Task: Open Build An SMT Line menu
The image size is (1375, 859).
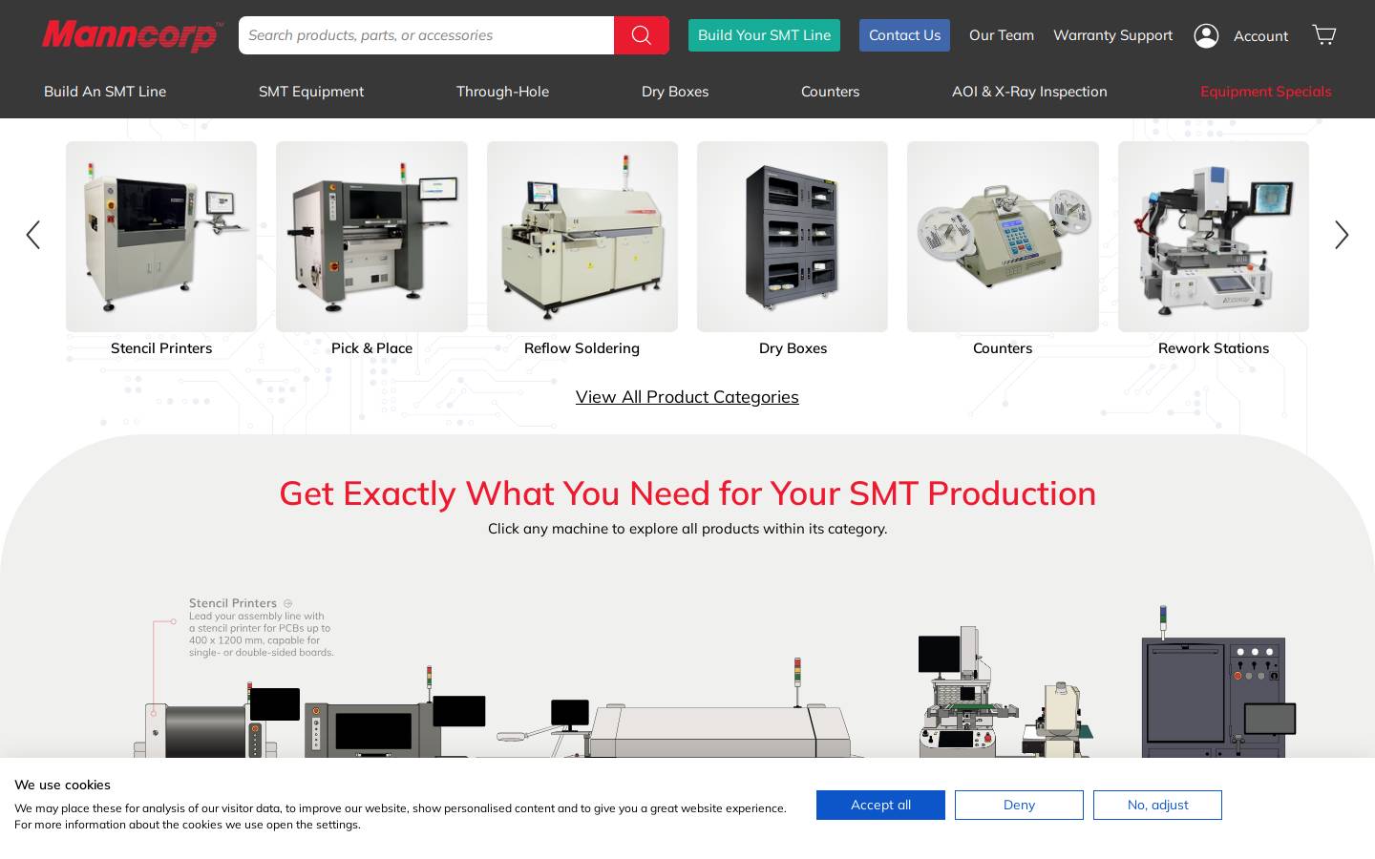Action: pos(105,92)
